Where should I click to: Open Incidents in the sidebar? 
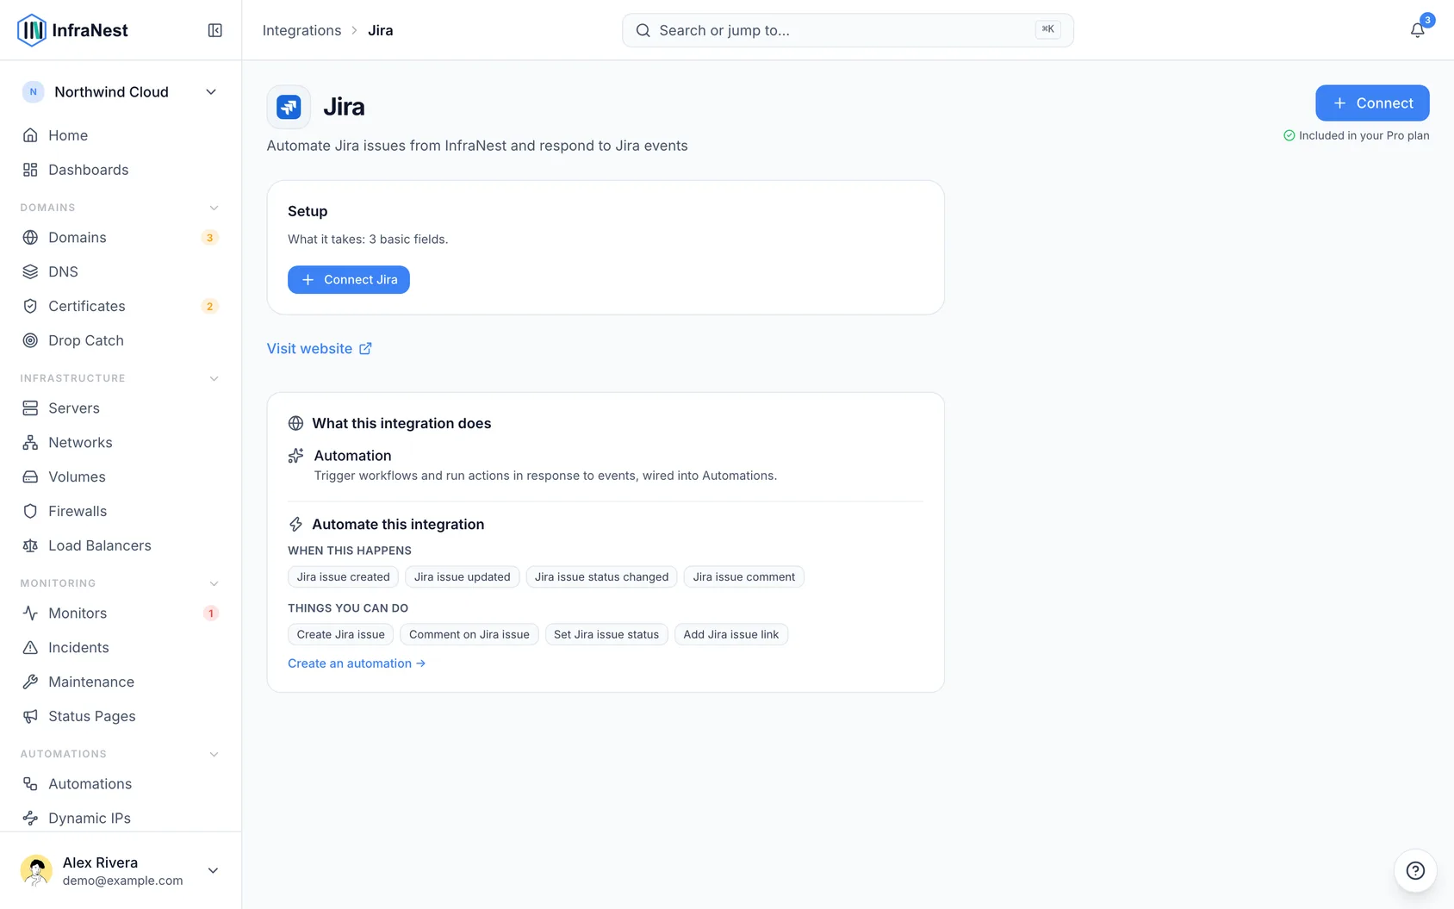121,647
